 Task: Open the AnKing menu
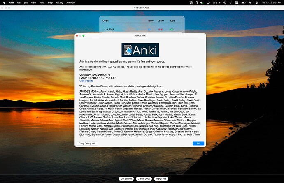[59, 3]
